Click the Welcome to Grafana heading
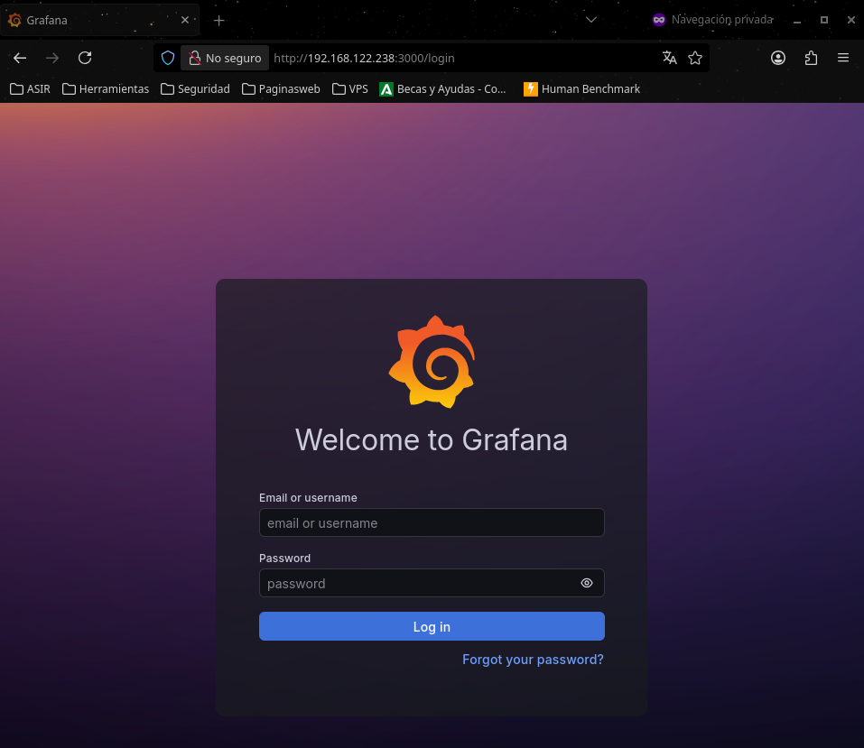The width and height of the screenshot is (864, 748). [x=432, y=439]
